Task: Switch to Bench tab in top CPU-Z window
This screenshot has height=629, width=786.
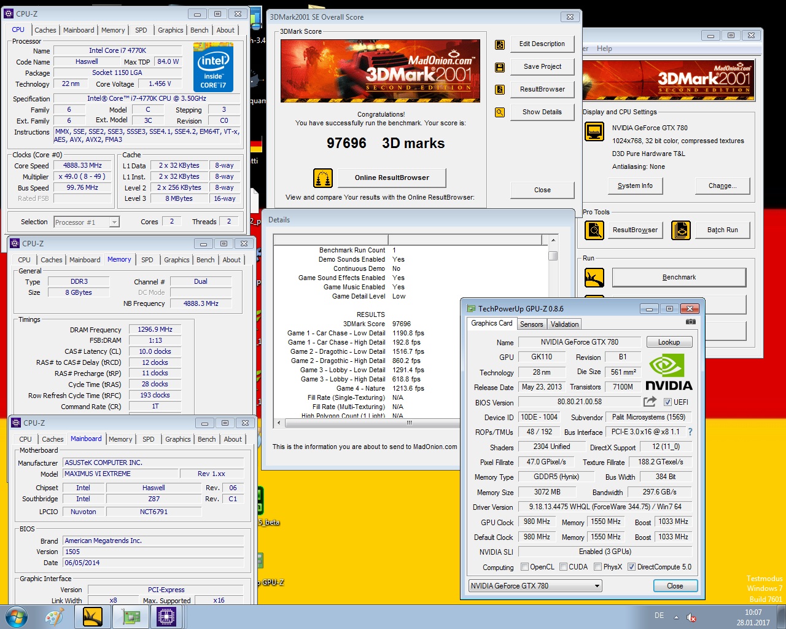Action: click(199, 30)
